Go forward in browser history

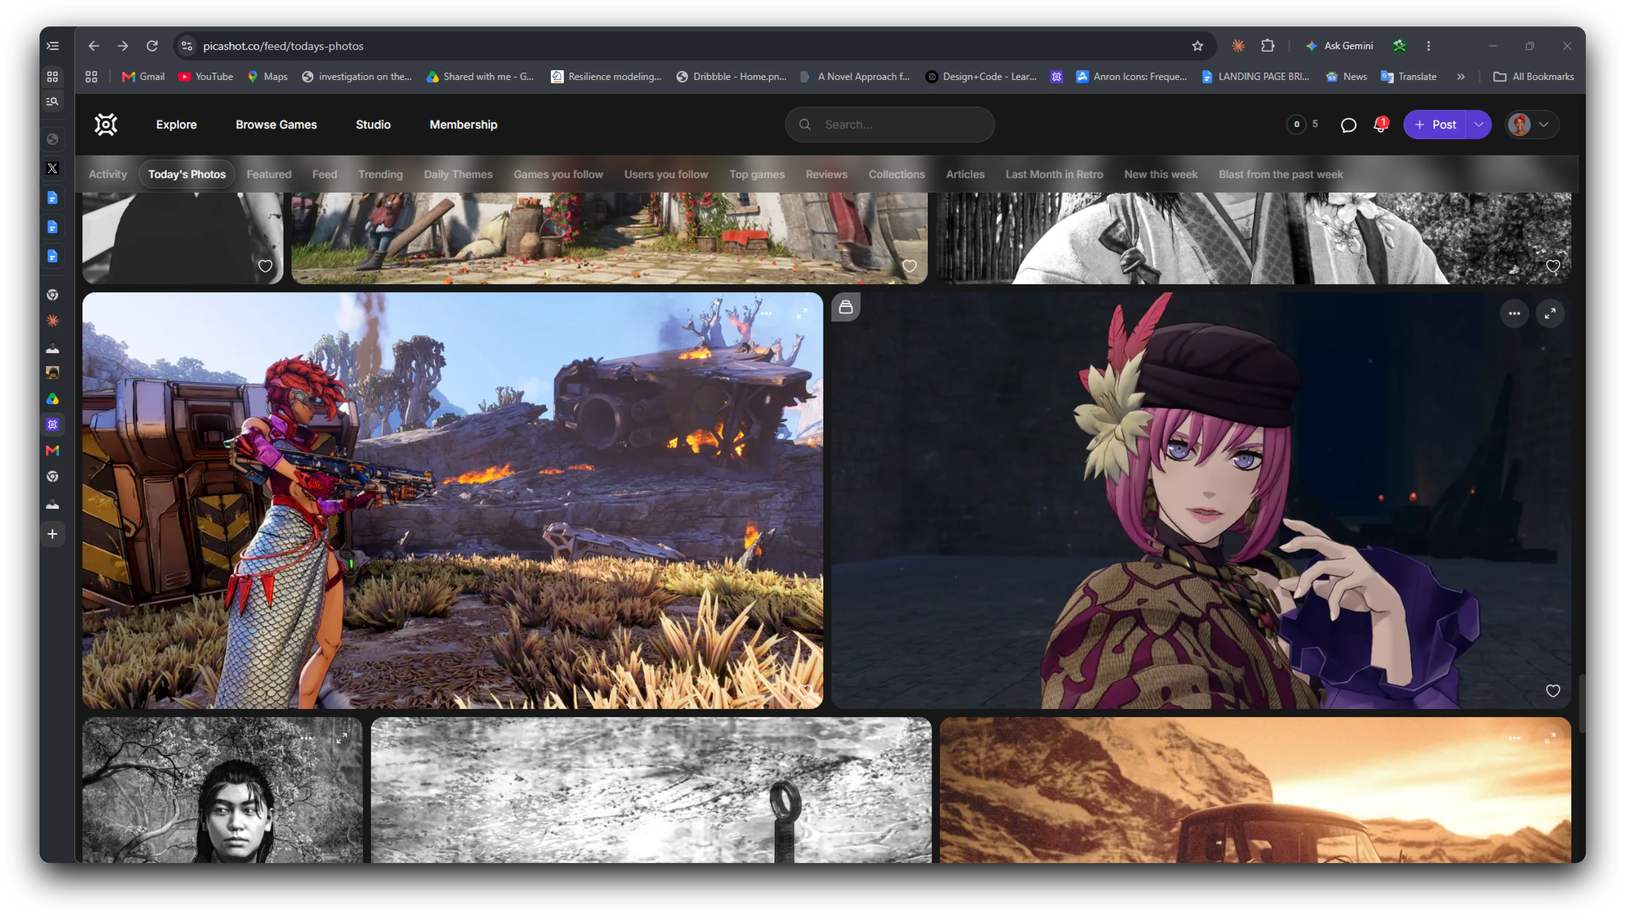tap(123, 46)
